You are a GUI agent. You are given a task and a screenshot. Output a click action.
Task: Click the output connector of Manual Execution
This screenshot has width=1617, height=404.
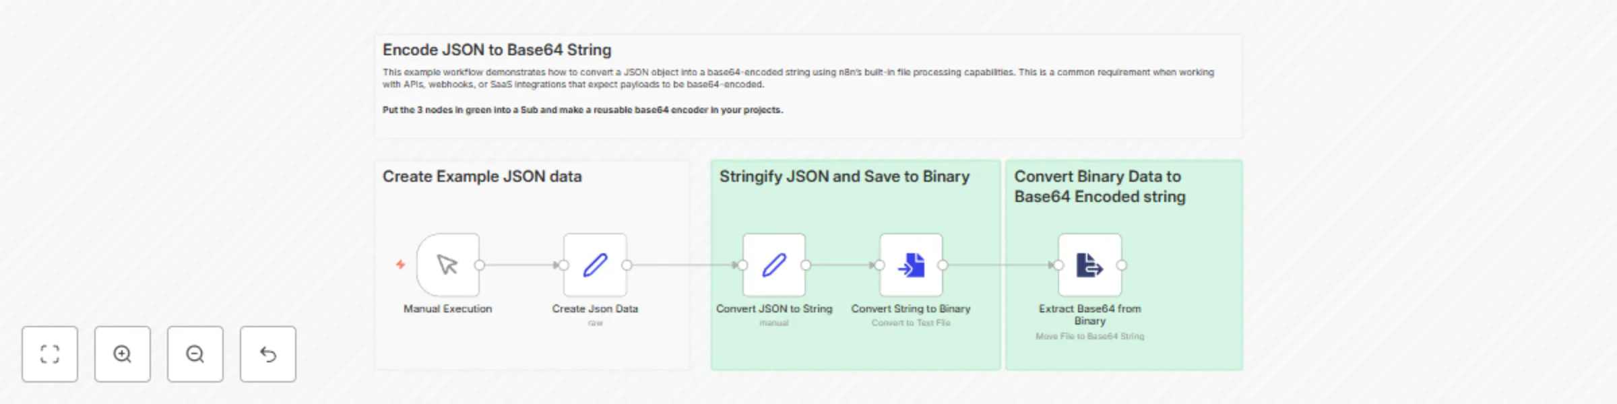tap(480, 265)
